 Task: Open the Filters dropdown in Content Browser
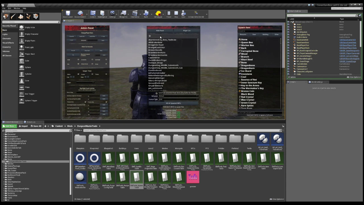click(x=78, y=130)
